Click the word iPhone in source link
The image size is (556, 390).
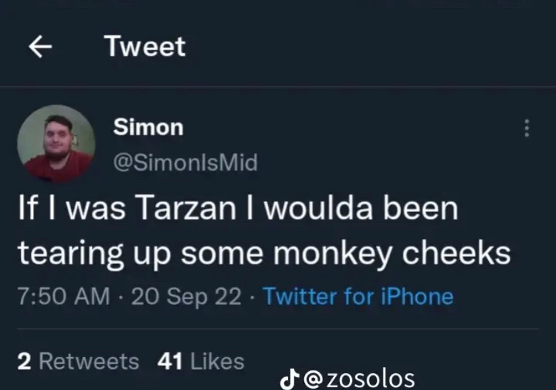click(x=417, y=296)
